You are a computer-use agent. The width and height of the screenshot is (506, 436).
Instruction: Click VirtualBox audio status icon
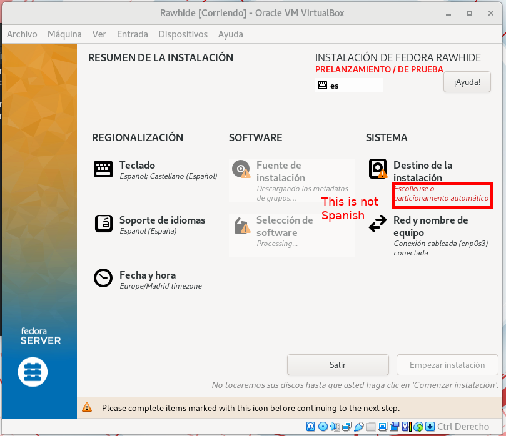tap(335, 427)
